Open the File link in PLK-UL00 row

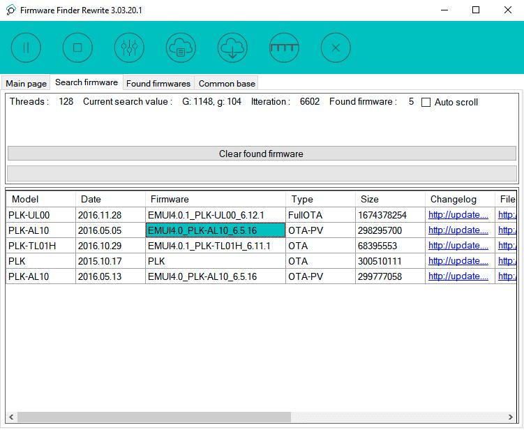click(x=507, y=215)
